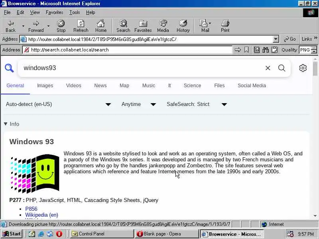Open the Help menu

click(x=91, y=12)
